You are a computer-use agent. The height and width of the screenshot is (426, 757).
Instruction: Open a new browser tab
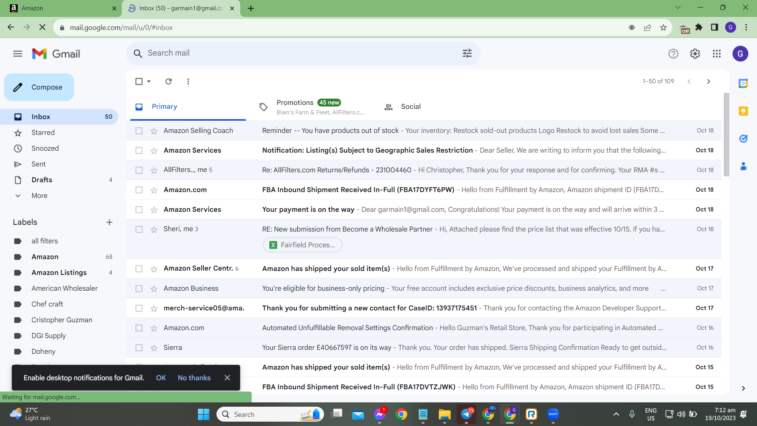[251, 8]
